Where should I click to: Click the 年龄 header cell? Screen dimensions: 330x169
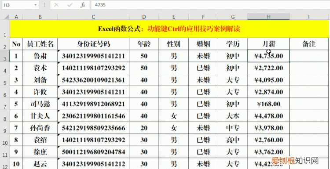click(144, 44)
